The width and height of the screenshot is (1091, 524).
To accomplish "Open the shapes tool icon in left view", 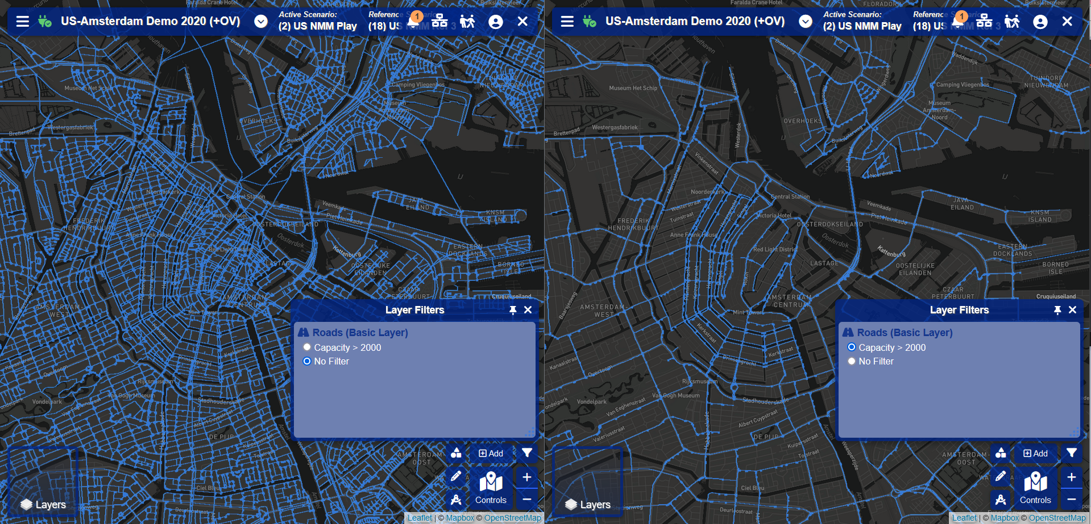I will coord(456,453).
